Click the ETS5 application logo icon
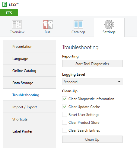 click(x=5, y=4)
